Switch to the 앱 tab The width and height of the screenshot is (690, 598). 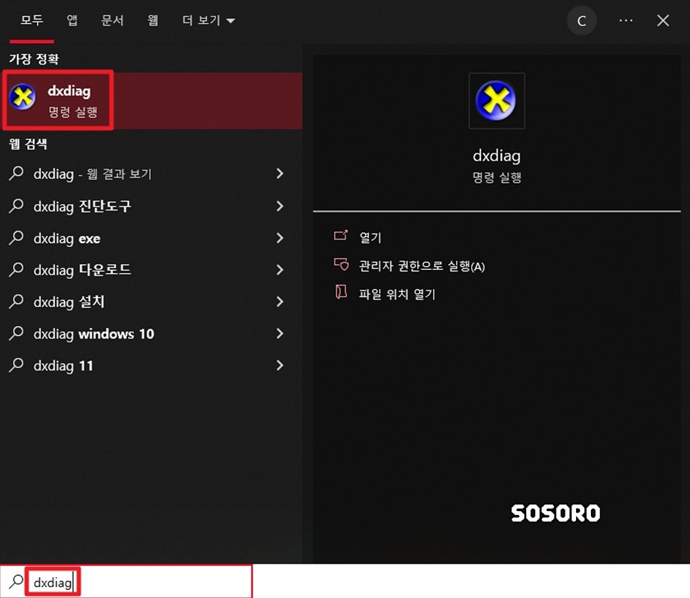click(x=72, y=20)
